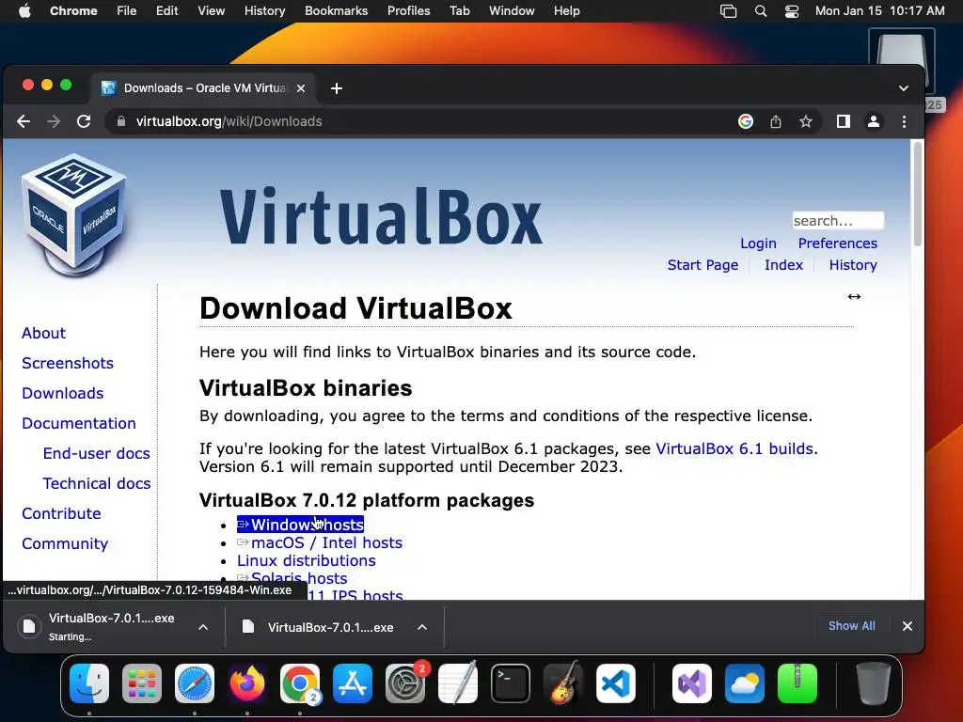Click the forward navigation arrow
The width and height of the screenshot is (963, 722).
54,121
